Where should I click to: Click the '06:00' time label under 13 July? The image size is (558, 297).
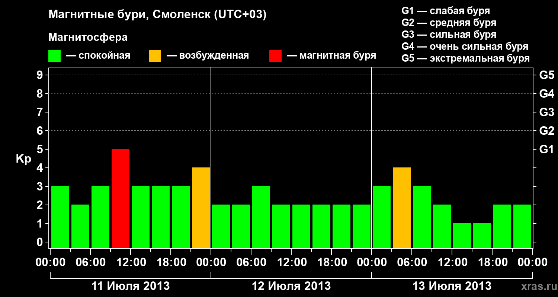pyautogui.click(x=412, y=262)
